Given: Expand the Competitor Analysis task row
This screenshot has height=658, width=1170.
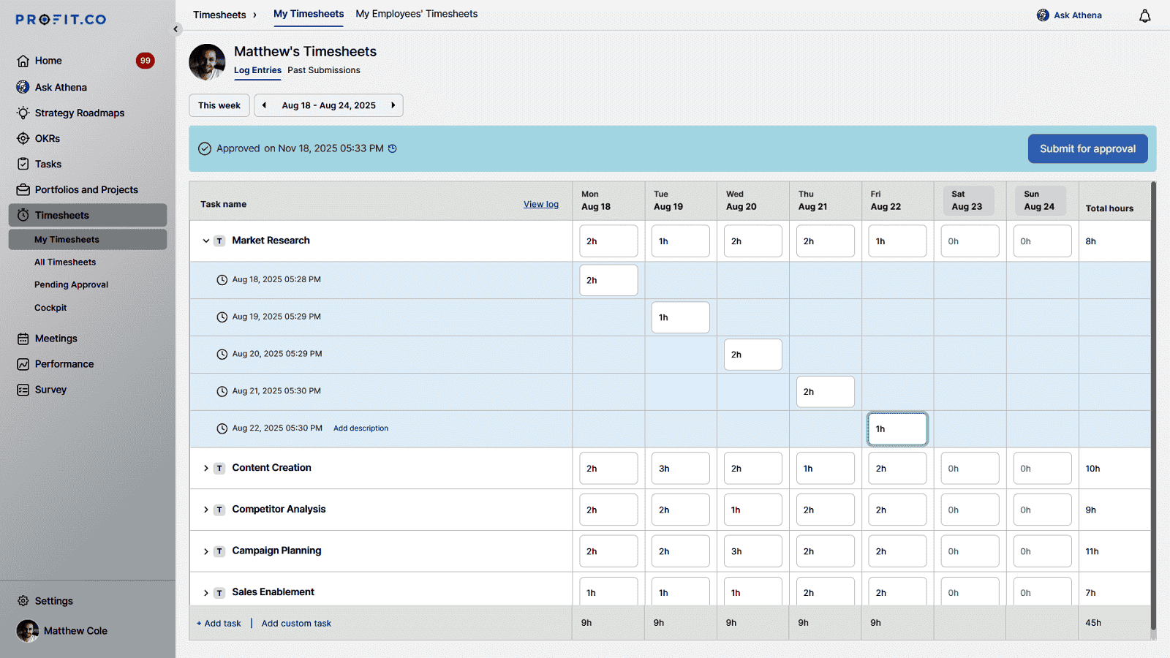Looking at the screenshot, I should click(x=206, y=510).
